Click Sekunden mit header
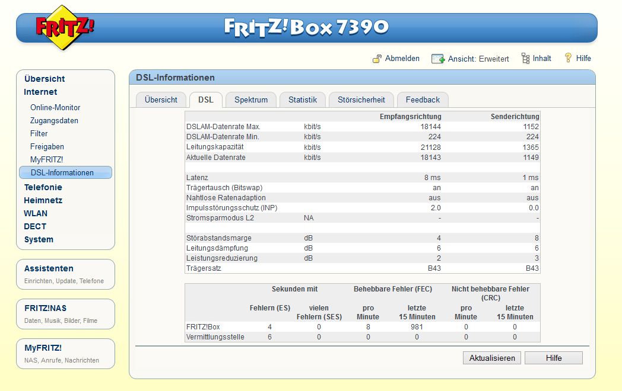 (x=294, y=289)
